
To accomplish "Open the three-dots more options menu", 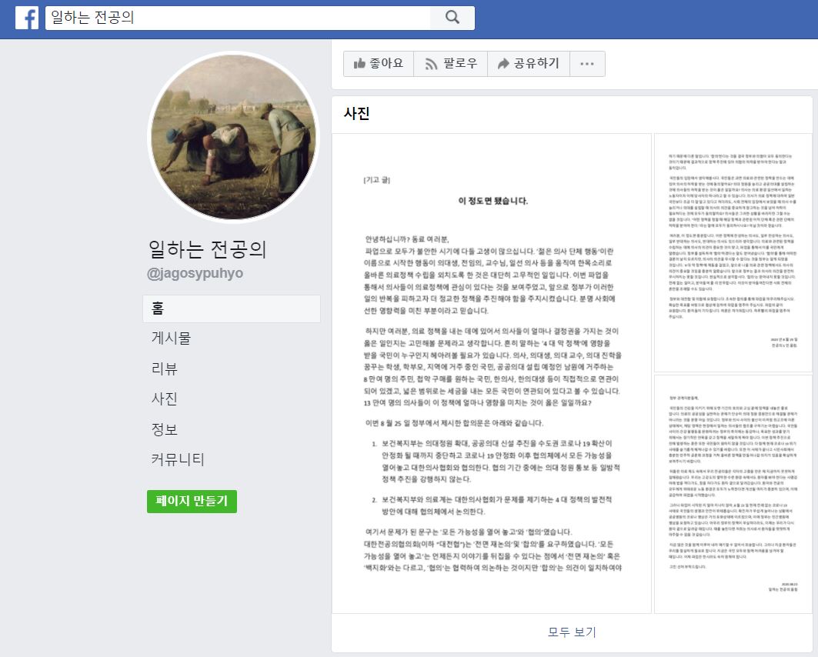I will 587,64.
